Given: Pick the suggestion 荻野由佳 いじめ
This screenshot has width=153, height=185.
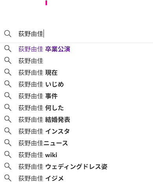Looking at the screenshot, I should pyautogui.click(x=41, y=84).
